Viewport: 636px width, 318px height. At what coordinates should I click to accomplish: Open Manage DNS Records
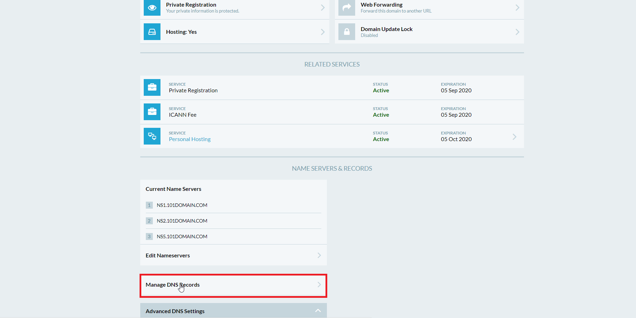[x=233, y=285]
